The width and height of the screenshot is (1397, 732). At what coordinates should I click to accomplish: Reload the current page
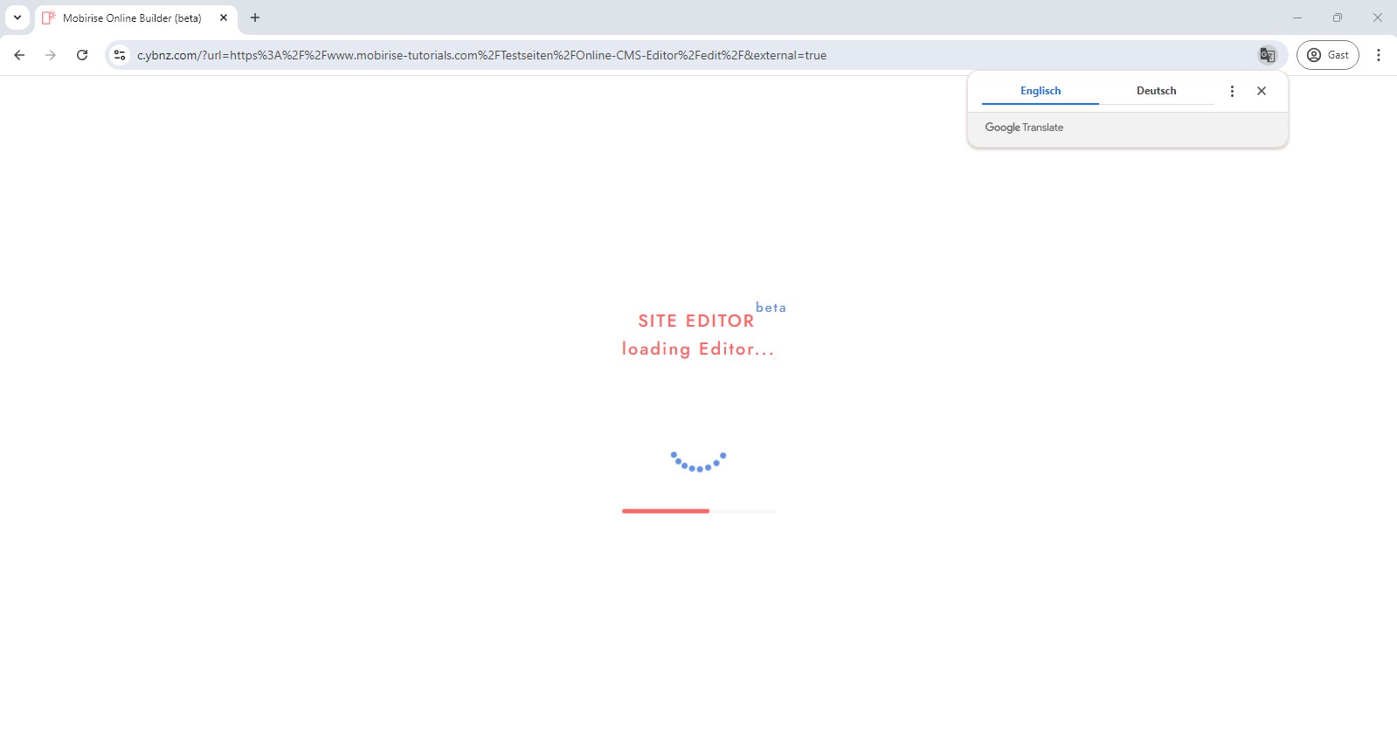82,55
